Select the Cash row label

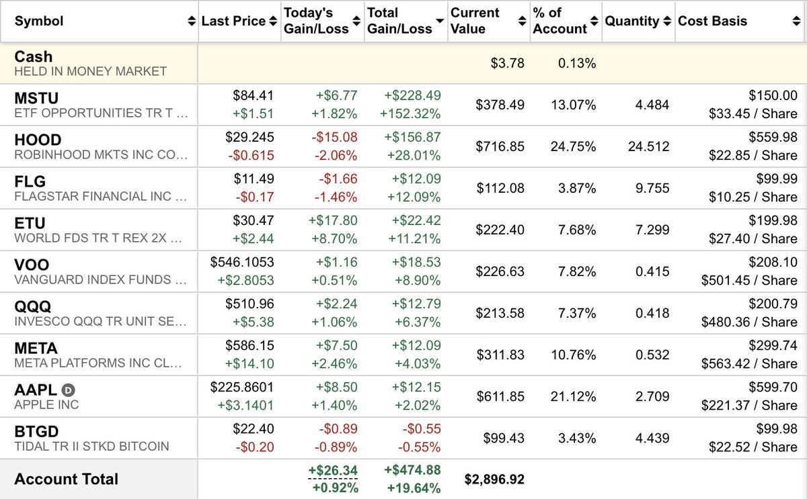(x=34, y=56)
